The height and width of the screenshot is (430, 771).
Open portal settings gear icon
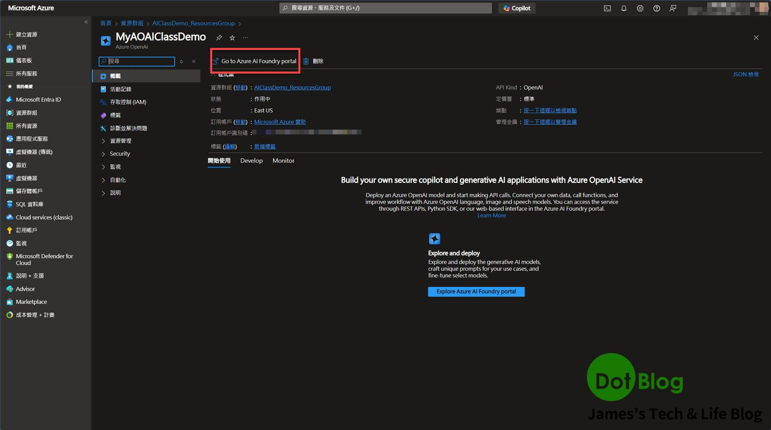click(640, 8)
